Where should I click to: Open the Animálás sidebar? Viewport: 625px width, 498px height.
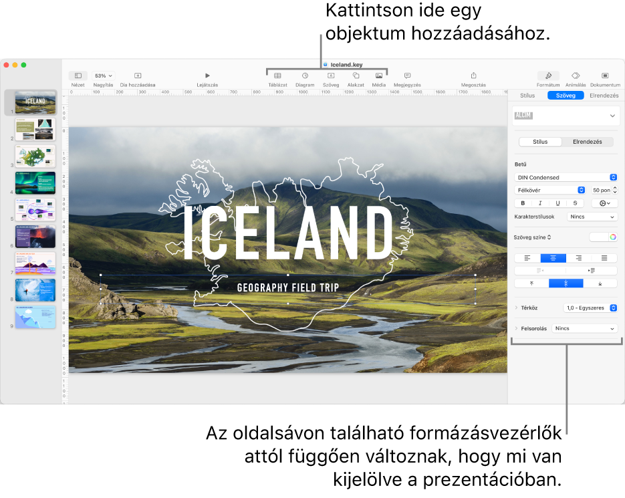click(576, 76)
